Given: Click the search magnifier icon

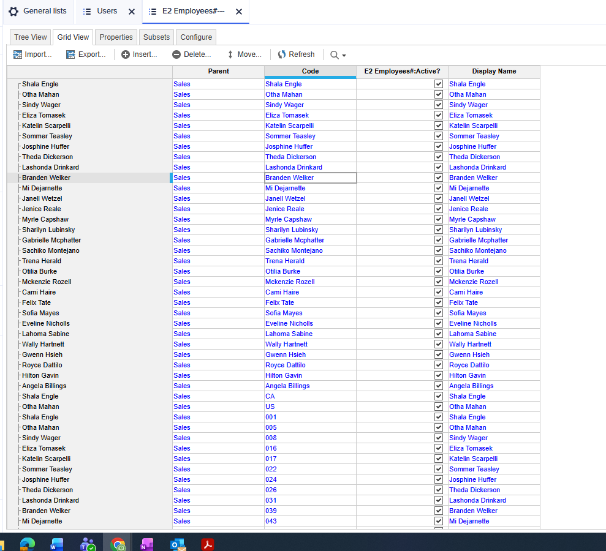Looking at the screenshot, I should [x=335, y=55].
